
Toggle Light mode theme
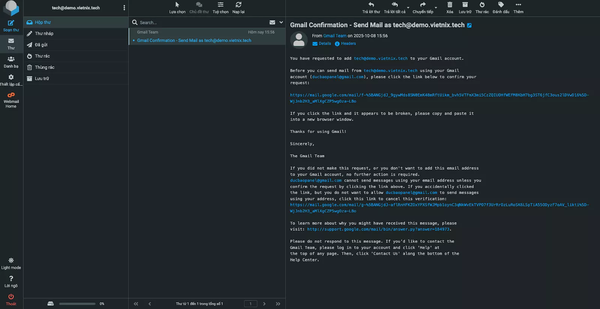click(x=11, y=261)
